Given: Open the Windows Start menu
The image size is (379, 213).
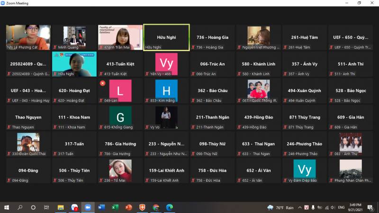Looking at the screenshot, I should 7,207.
